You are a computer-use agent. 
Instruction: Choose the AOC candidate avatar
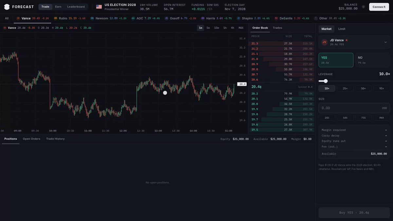(x=133, y=18)
